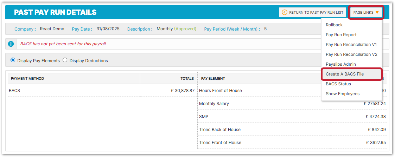Go to Payslips Admin

click(x=340, y=64)
